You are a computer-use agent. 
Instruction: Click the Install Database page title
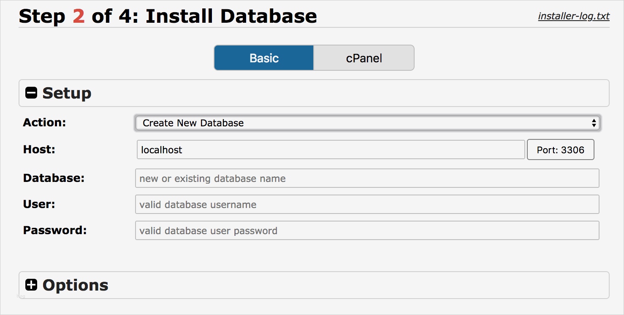point(231,16)
